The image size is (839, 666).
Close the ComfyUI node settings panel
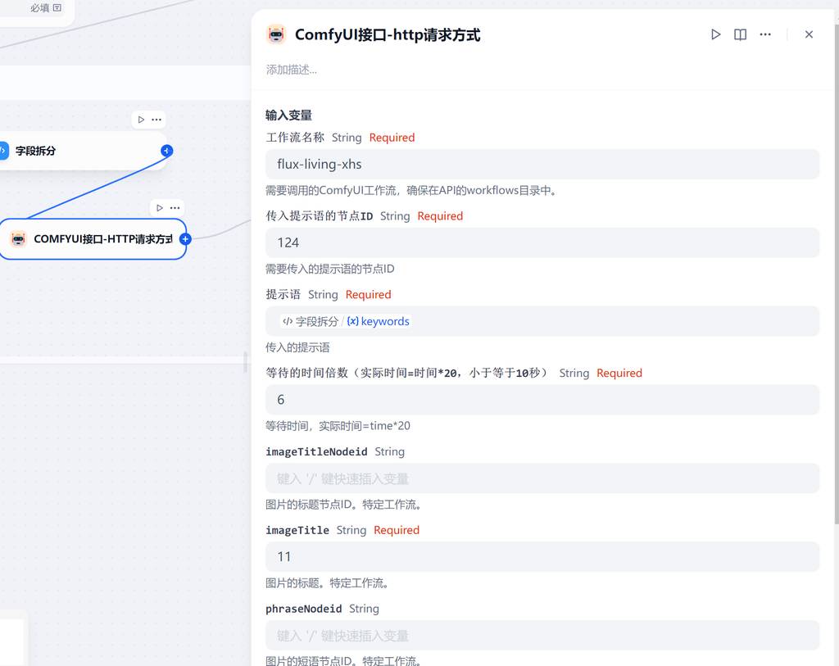(809, 34)
